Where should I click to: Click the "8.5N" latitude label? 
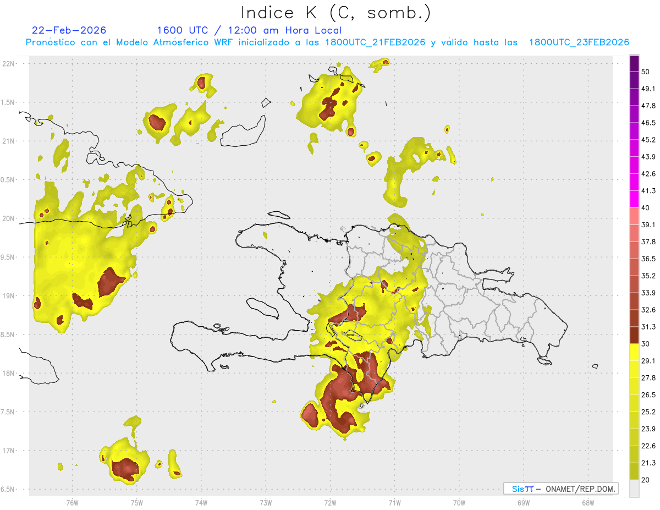(x=8, y=334)
